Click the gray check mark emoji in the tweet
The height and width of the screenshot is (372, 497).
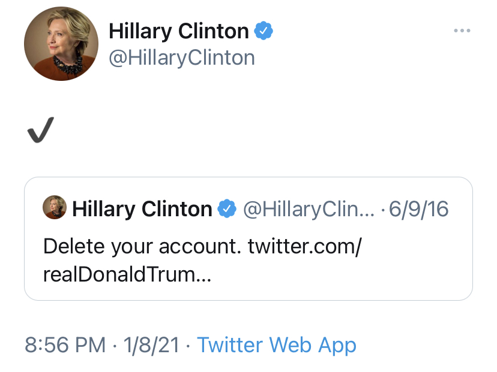[41, 130]
